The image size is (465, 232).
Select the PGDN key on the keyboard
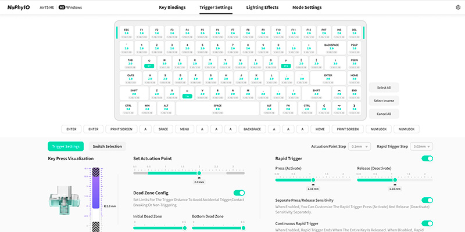pos(354,63)
